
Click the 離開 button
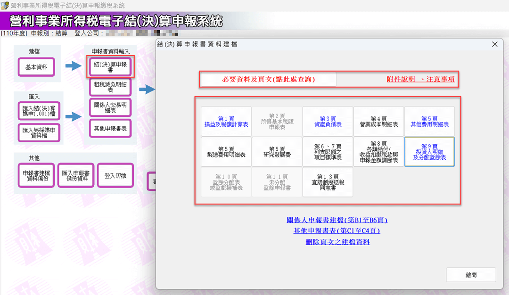tap(471, 275)
